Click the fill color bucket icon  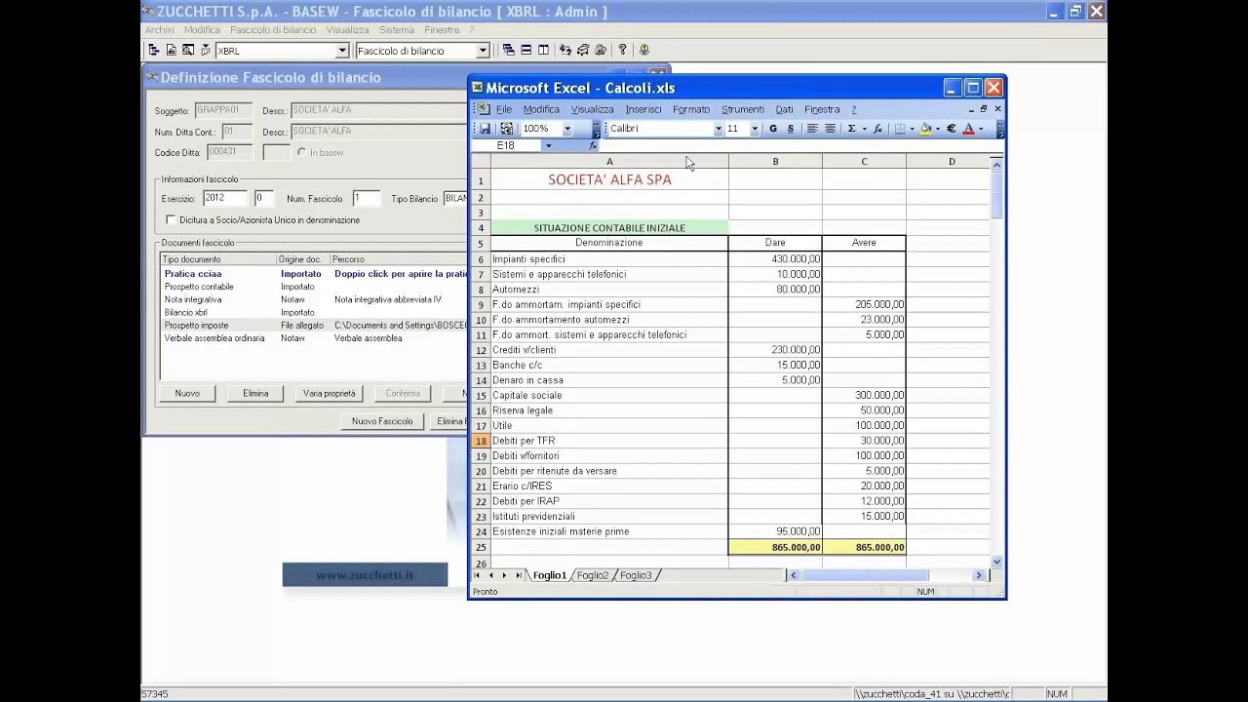click(925, 129)
